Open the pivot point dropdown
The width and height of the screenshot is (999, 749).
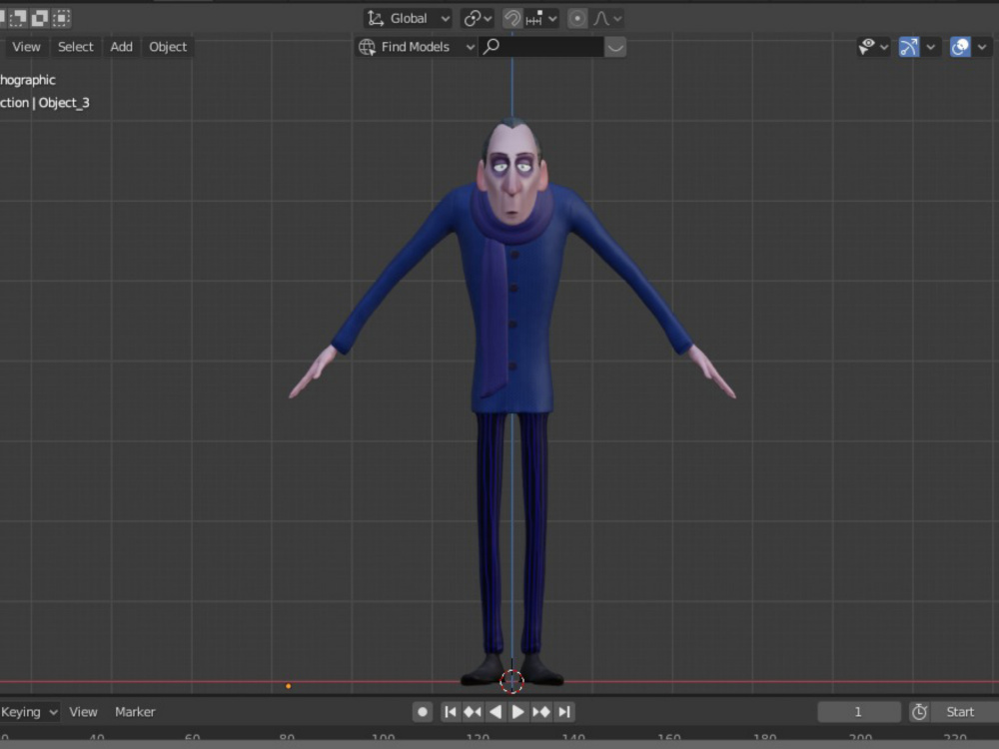478,18
